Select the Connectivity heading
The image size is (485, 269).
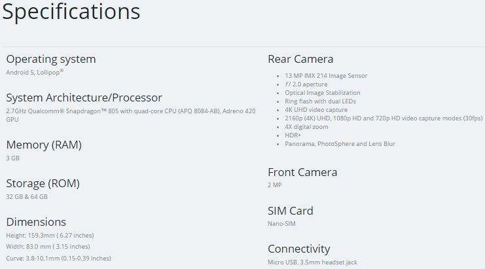click(299, 249)
